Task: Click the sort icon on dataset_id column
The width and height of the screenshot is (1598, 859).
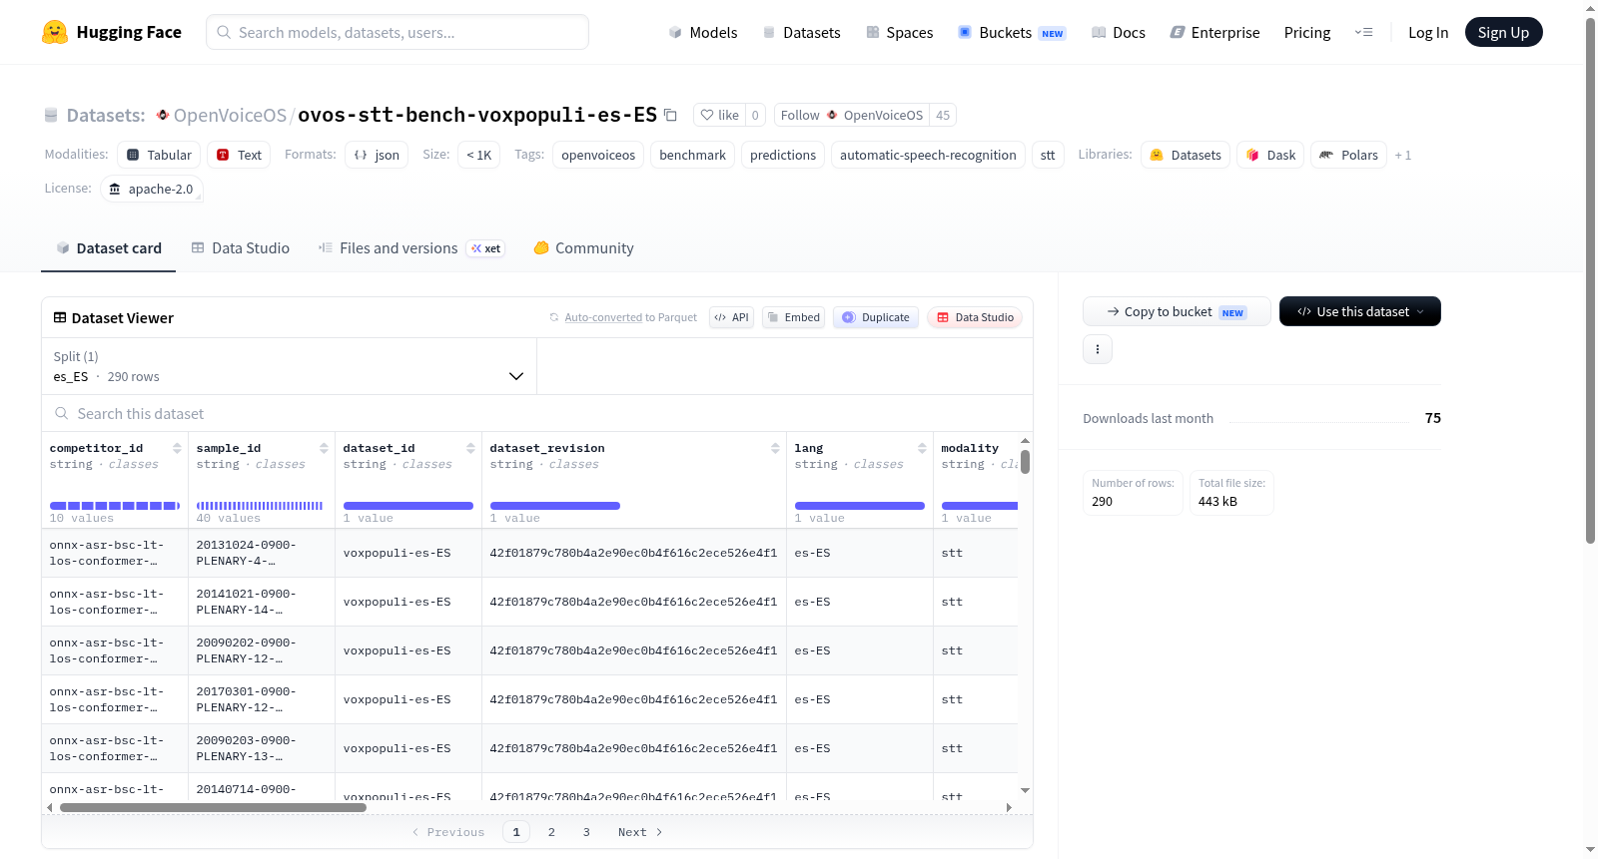Action: [470, 448]
